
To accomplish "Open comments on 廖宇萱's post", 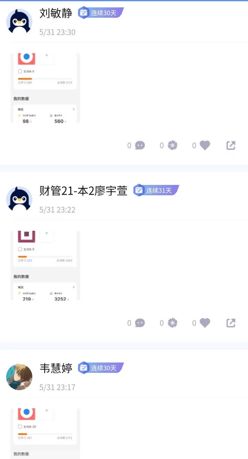I will point(140,323).
